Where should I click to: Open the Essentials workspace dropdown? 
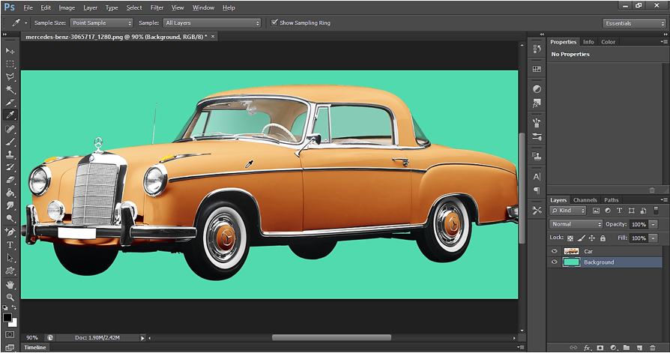pyautogui.click(x=634, y=23)
